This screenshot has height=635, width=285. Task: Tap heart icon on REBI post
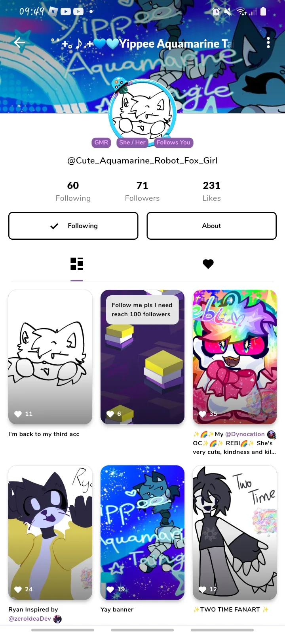coord(202,414)
